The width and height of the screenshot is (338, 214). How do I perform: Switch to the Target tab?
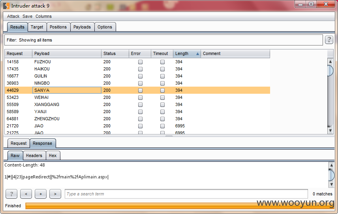click(x=37, y=27)
